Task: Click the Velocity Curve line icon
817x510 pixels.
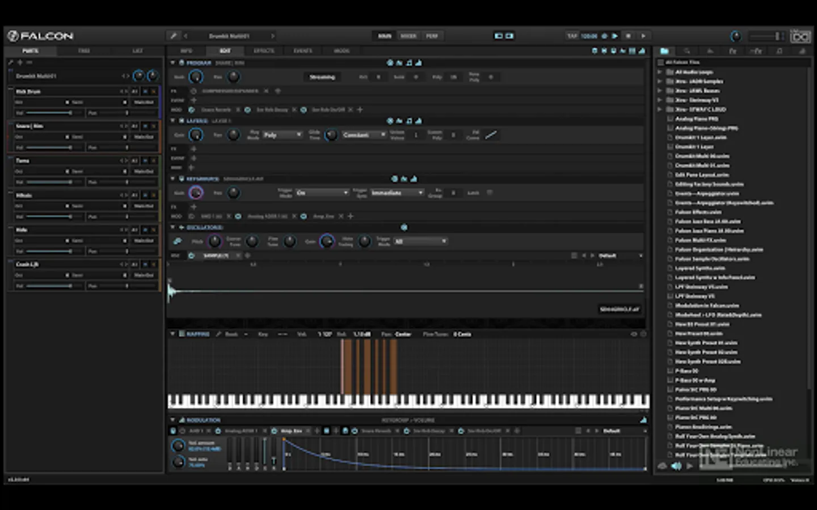Action: (x=491, y=135)
